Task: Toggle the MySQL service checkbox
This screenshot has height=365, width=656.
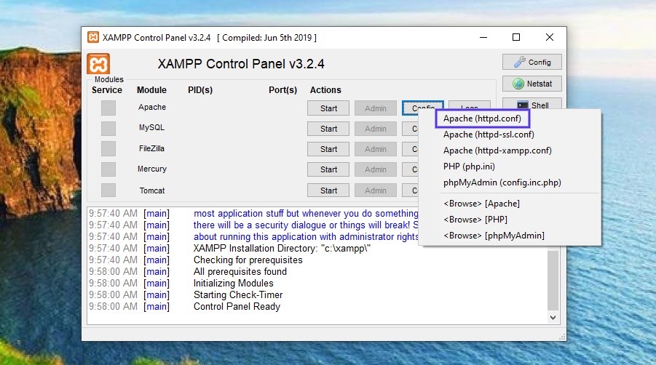Action: tap(108, 128)
